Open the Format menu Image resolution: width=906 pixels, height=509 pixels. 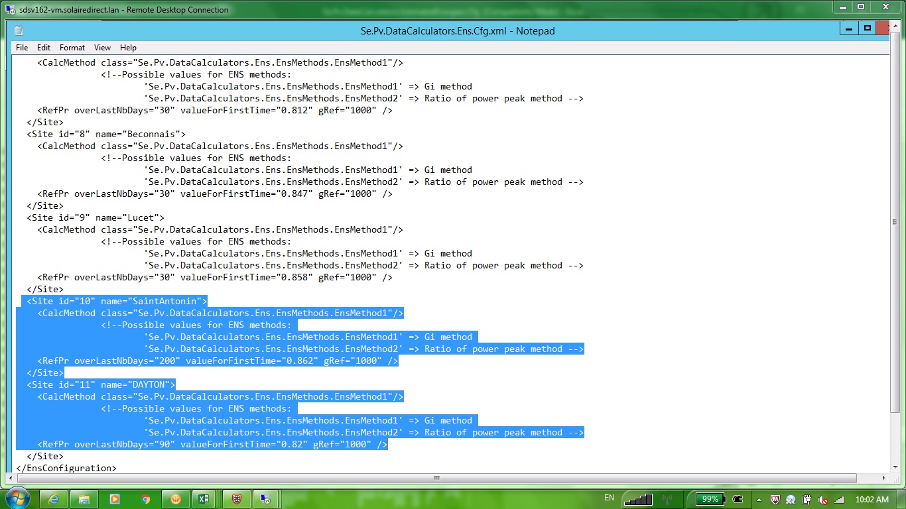pos(72,48)
